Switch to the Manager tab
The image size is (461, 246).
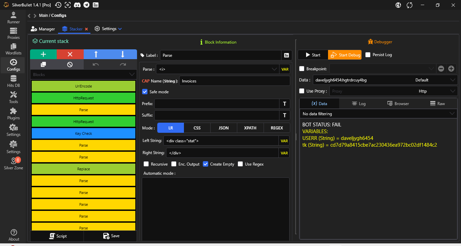(x=43, y=29)
